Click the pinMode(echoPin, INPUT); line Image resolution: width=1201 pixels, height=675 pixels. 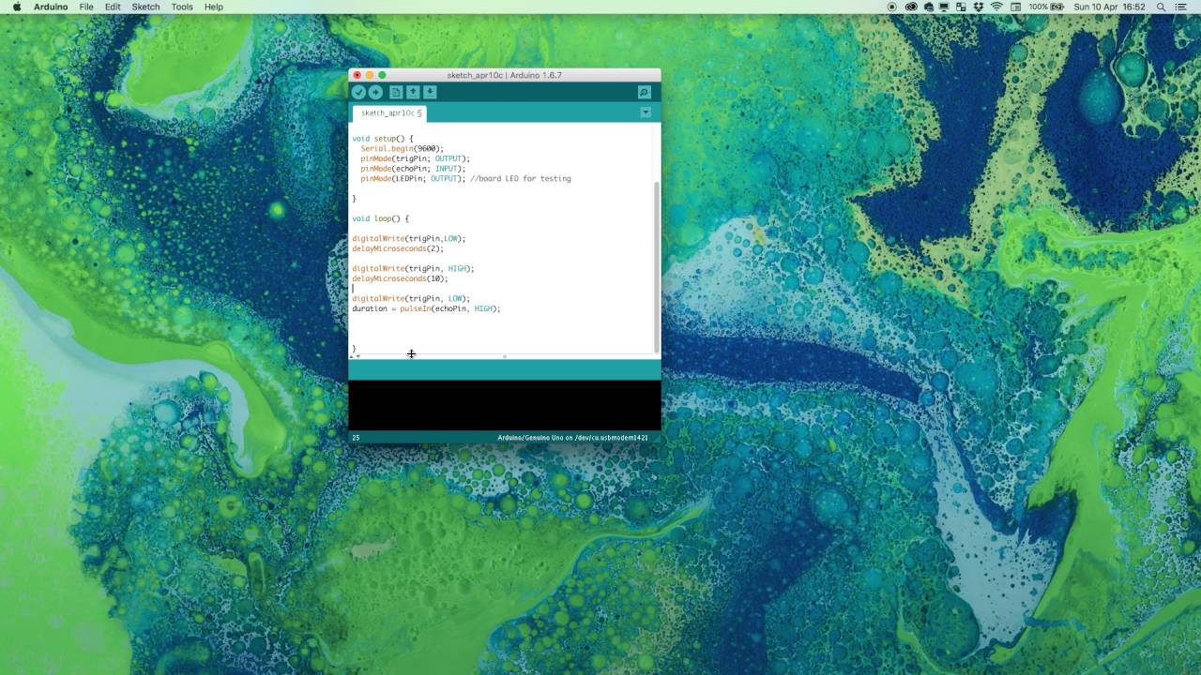point(413,169)
